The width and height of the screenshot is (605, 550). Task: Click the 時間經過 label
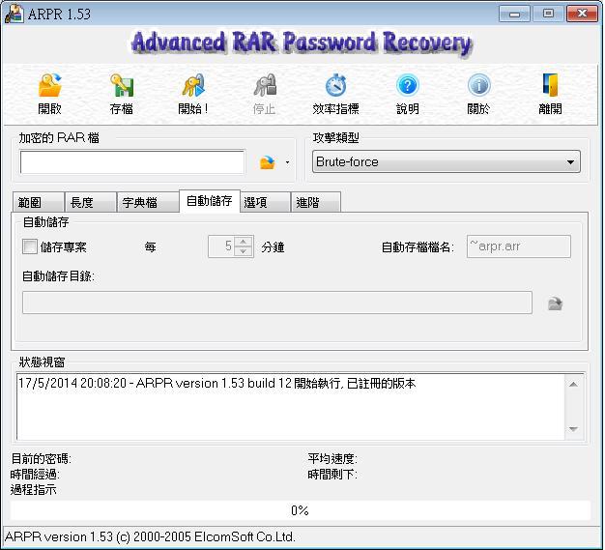[x=35, y=475]
